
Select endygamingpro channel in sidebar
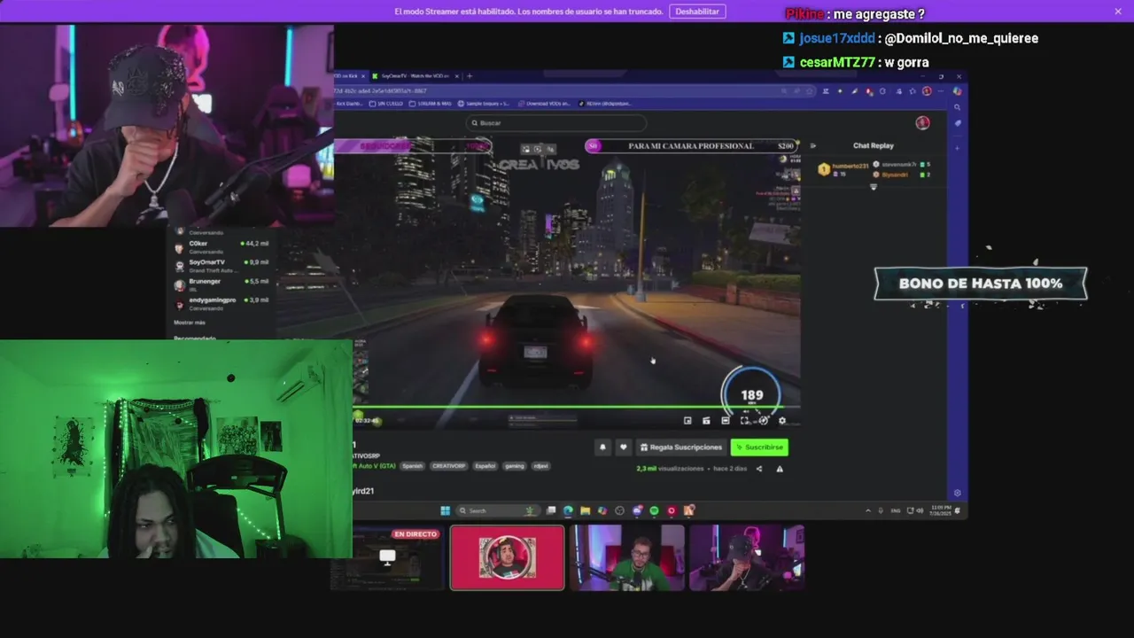point(221,303)
